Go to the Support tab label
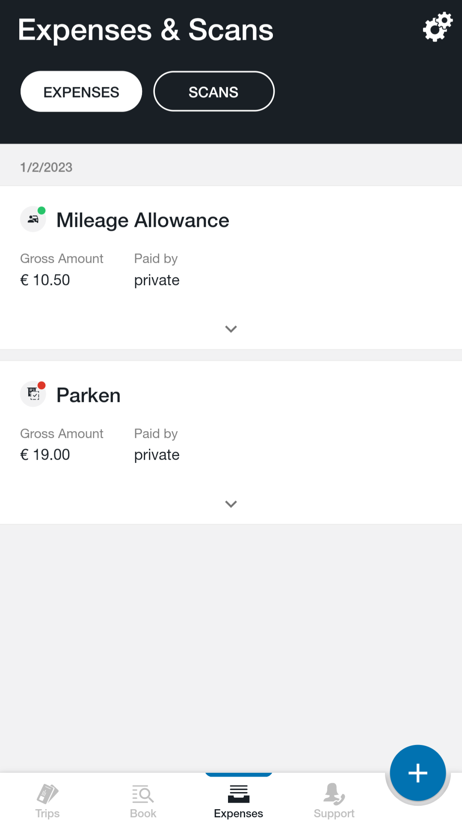462x828 pixels. 334,813
